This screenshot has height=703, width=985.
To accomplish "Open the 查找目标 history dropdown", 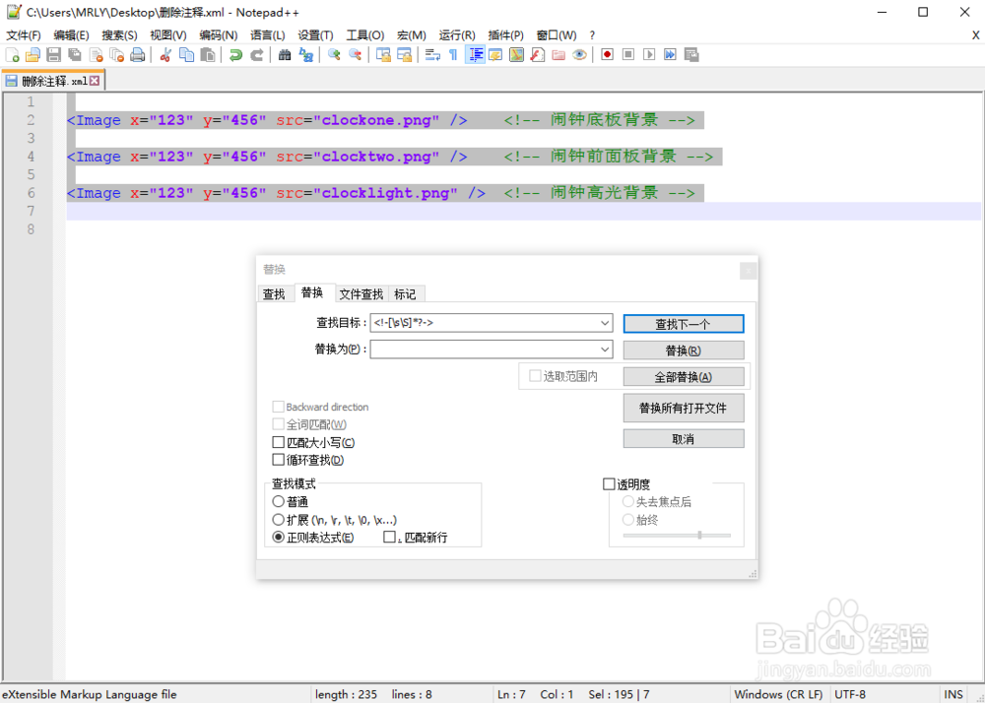I will 605,322.
